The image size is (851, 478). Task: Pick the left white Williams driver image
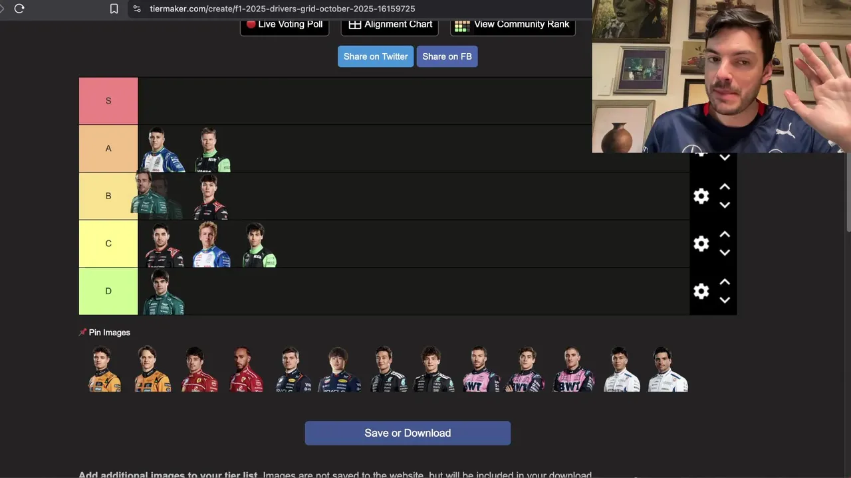point(622,369)
